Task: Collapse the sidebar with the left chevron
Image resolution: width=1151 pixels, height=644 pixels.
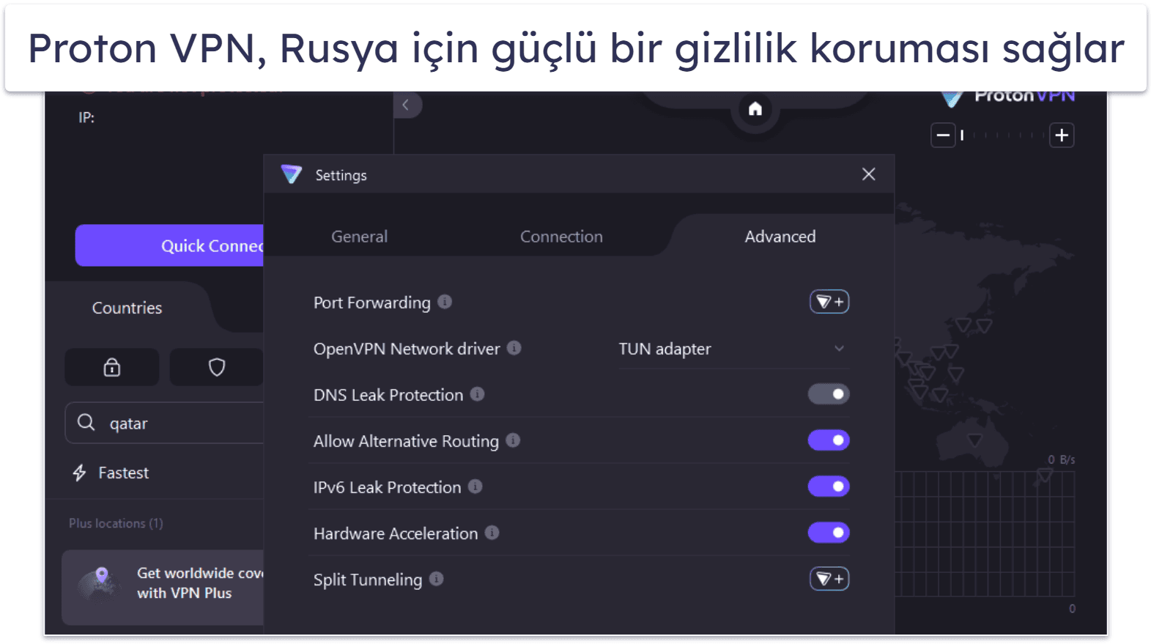Action: (407, 105)
